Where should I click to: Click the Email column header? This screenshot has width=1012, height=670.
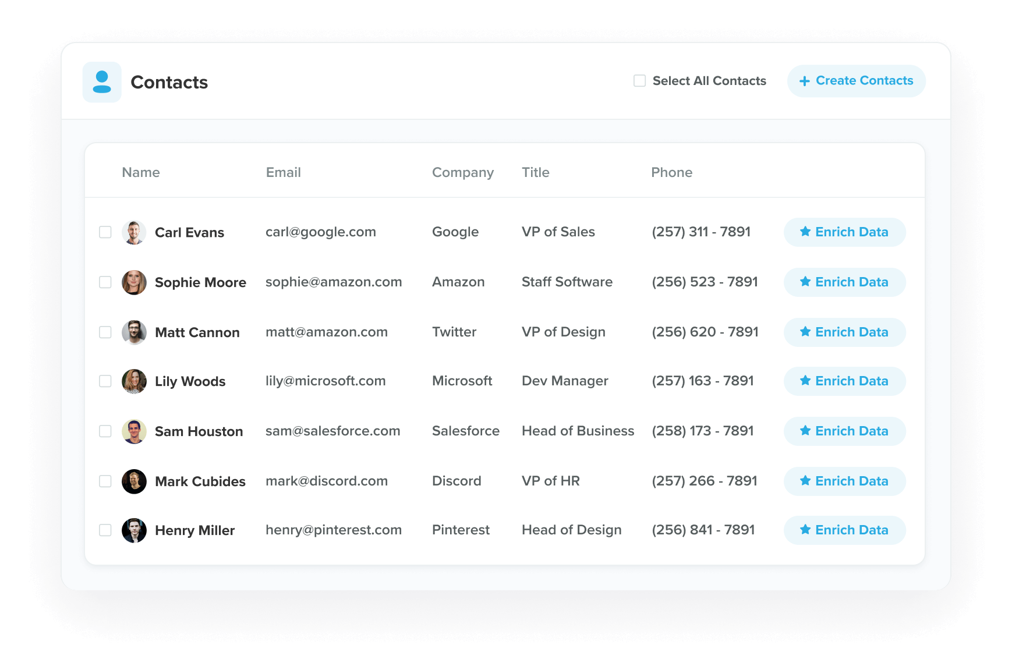[x=284, y=172]
